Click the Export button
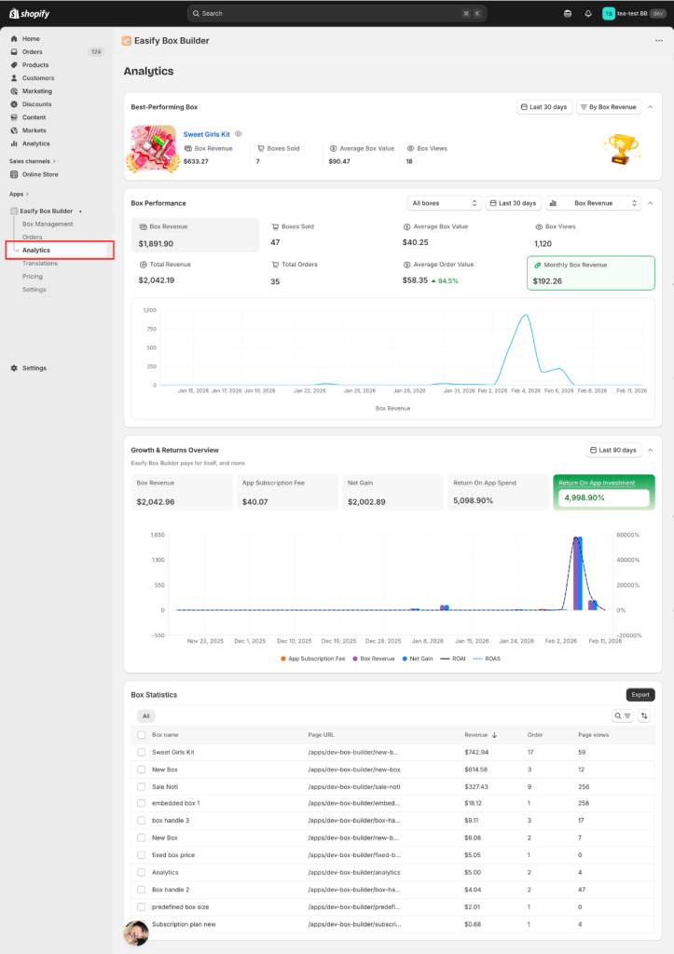The width and height of the screenshot is (674, 954). click(640, 695)
